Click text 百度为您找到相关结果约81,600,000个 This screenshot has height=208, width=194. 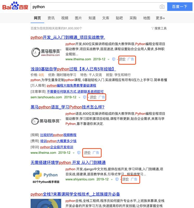point(56,28)
